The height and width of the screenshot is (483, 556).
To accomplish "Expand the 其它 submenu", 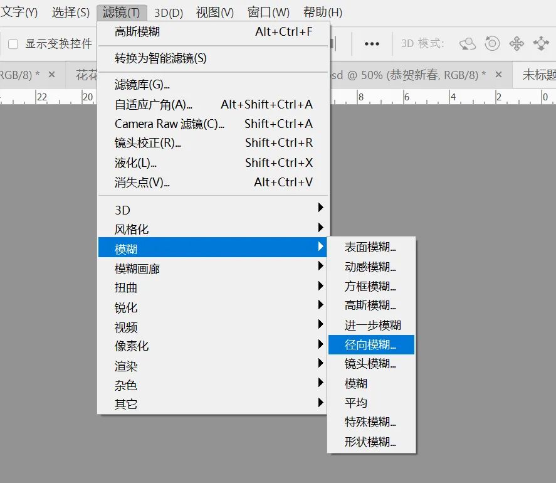I will [212, 404].
